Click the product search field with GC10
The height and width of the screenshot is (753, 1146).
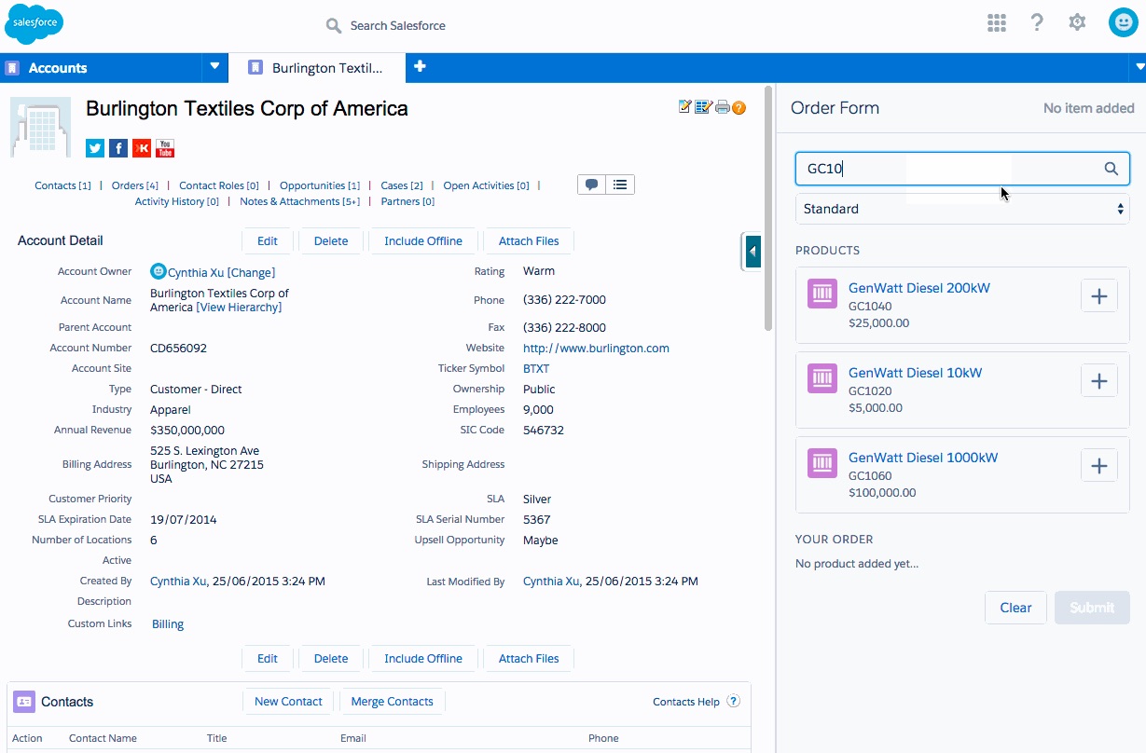(x=946, y=169)
